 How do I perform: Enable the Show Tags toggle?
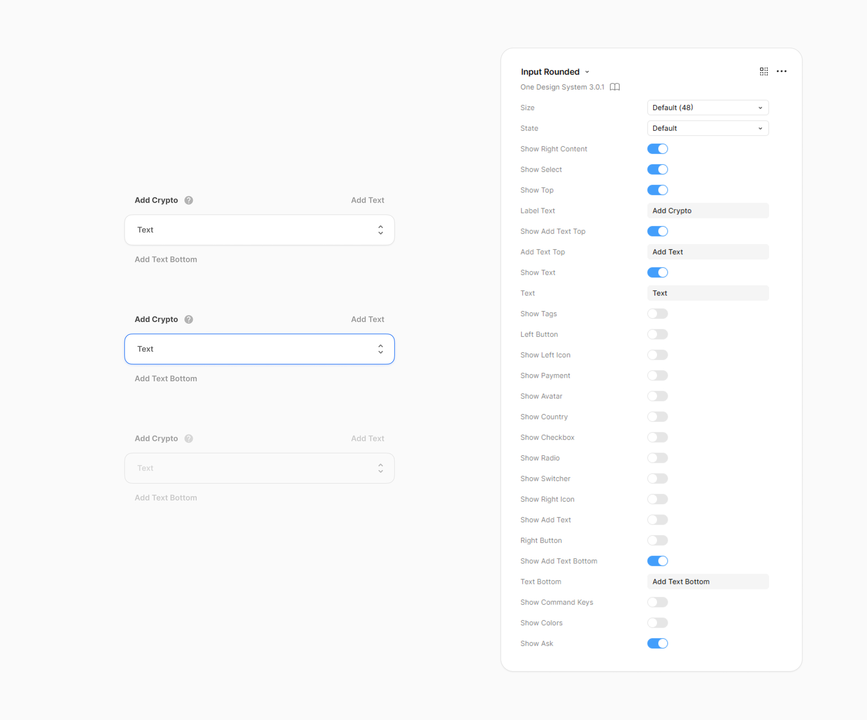click(657, 314)
